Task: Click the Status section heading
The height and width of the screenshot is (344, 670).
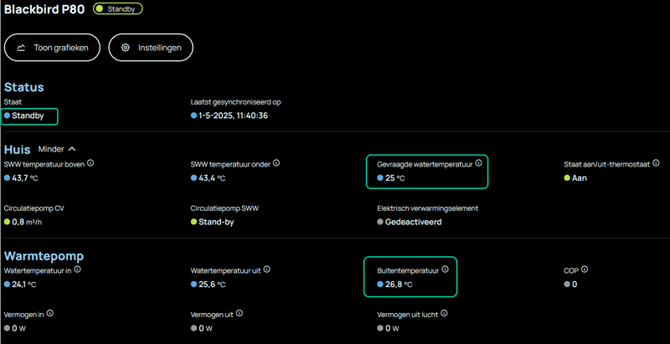Action: coord(24,87)
